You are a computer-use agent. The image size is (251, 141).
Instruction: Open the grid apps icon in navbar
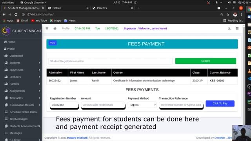pyautogui.click(x=237, y=29)
